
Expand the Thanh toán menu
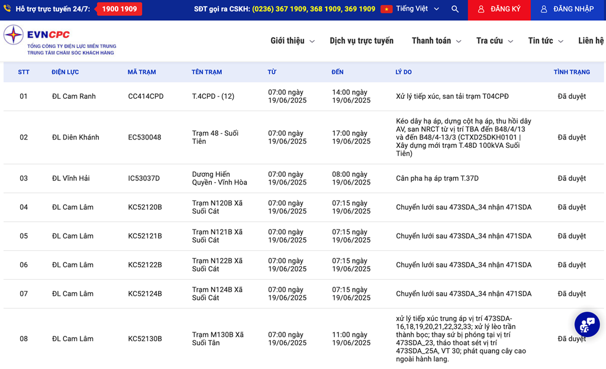pos(436,41)
